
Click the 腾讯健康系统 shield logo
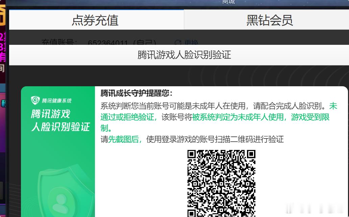click(35, 100)
